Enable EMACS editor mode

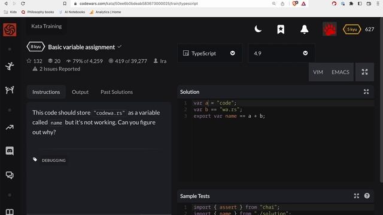(x=341, y=72)
